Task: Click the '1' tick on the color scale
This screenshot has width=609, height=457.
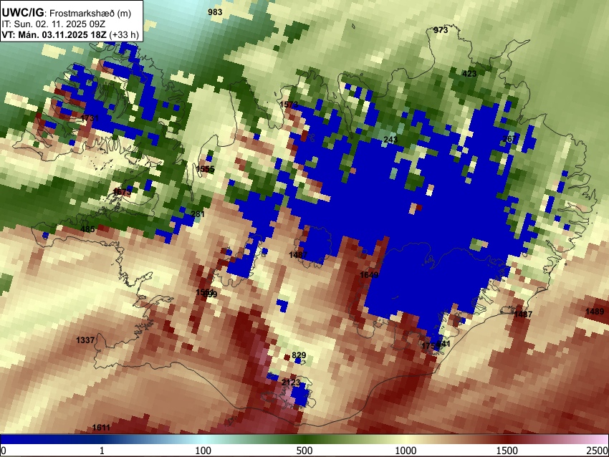Action: [x=102, y=451]
